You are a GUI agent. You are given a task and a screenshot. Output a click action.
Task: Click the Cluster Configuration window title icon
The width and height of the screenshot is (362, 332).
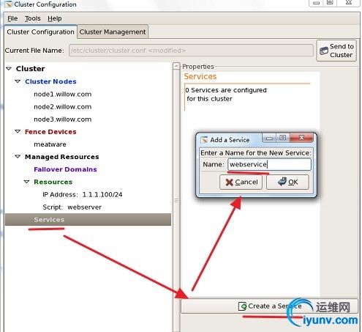pos(9,4)
